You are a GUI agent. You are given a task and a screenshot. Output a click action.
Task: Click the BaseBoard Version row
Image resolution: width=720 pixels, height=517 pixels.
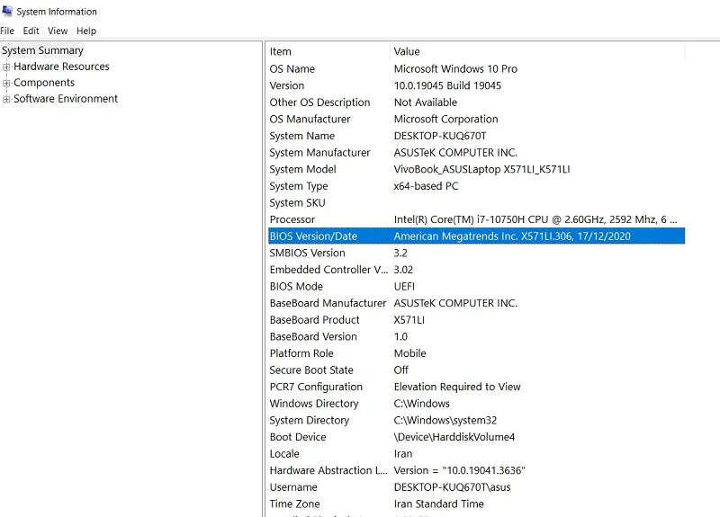point(476,336)
